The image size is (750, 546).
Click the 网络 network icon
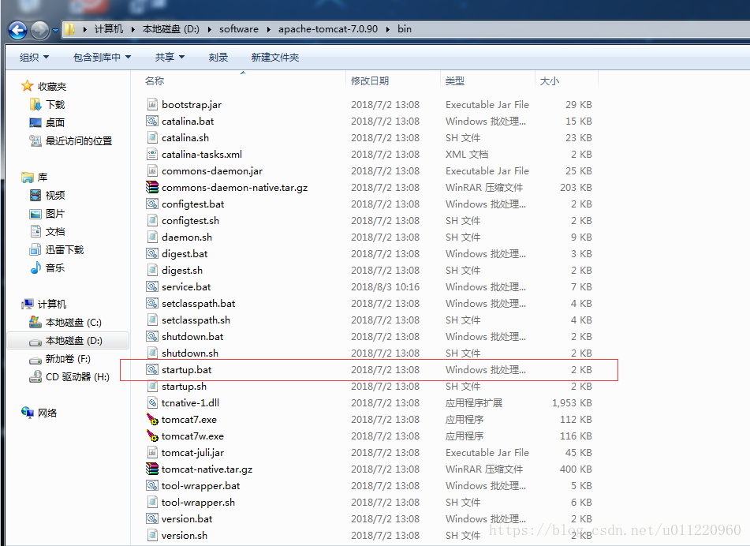pos(28,413)
